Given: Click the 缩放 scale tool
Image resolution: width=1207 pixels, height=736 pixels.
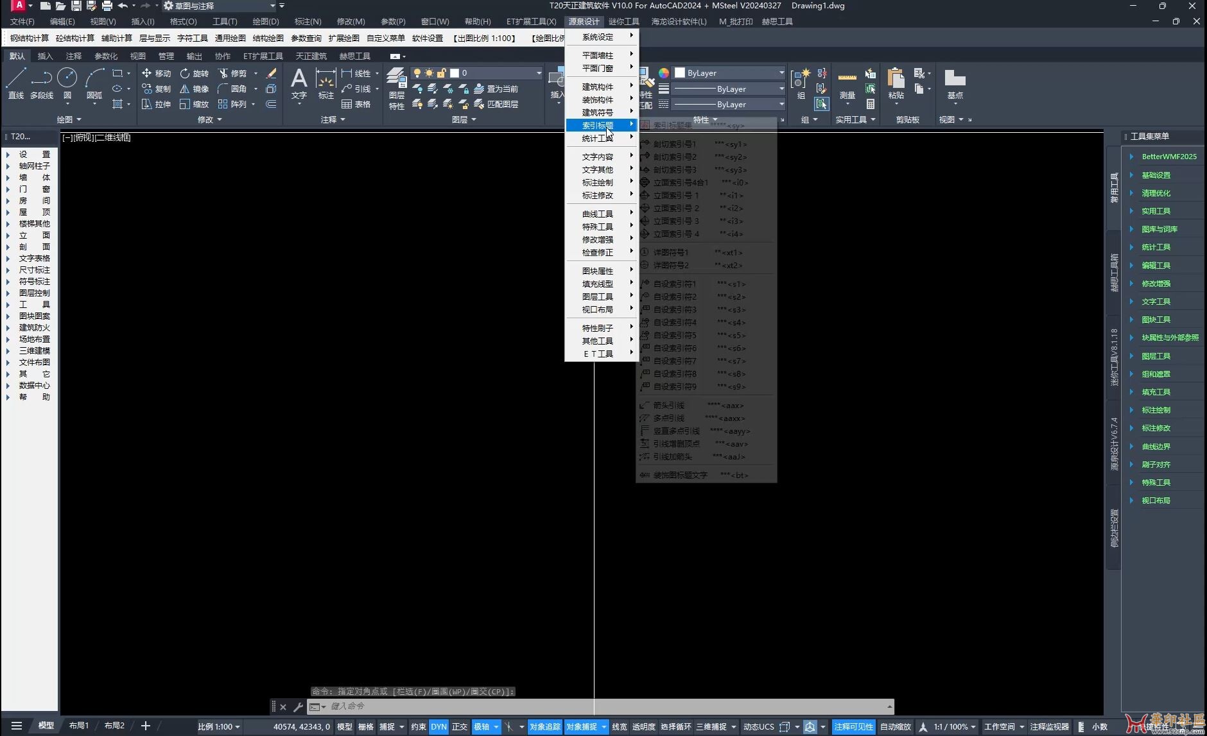Looking at the screenshot, I should point(195,104).
